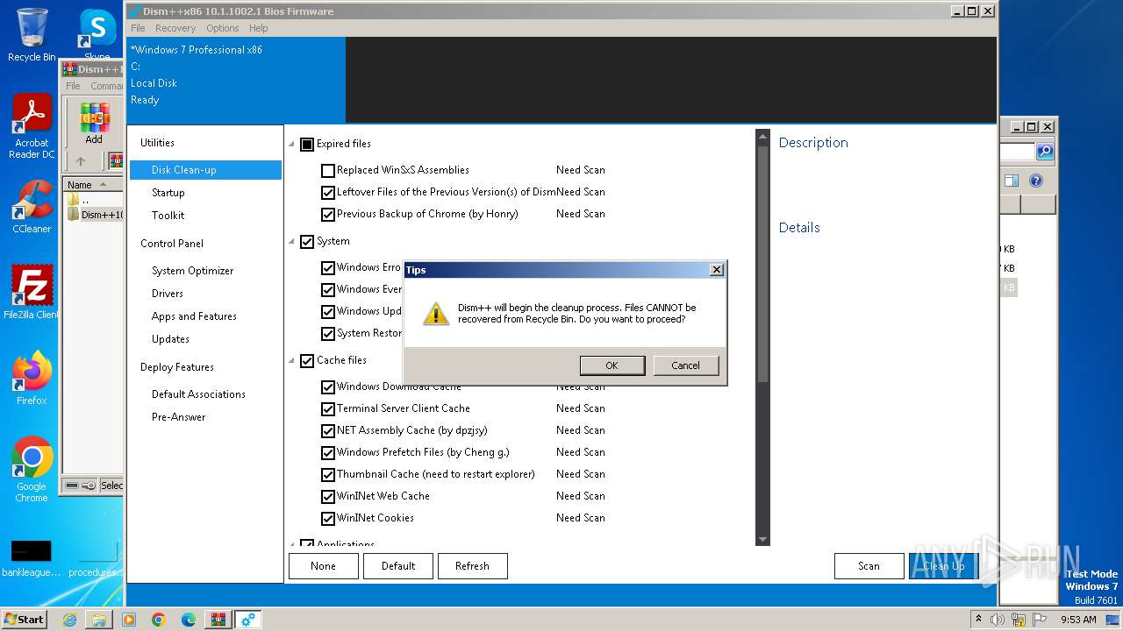This screenshot has height=631, width=1123.
Task: Collapse the Cache files group
Action: [292, 361]
